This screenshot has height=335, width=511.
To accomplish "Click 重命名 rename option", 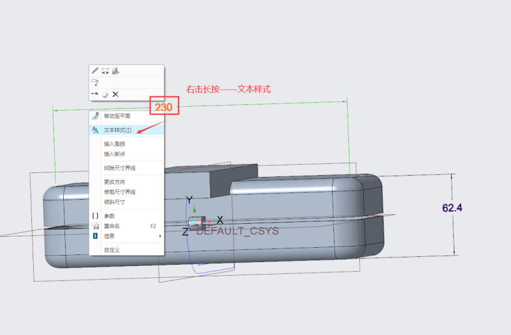I will tap(111, 226).
